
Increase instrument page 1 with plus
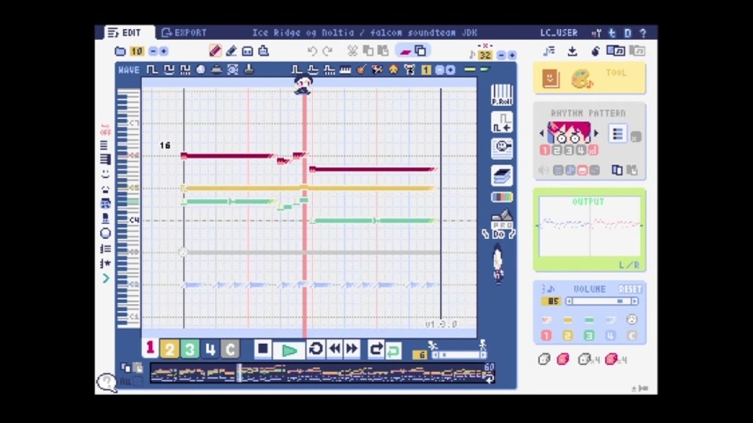(x=450, y=70)
